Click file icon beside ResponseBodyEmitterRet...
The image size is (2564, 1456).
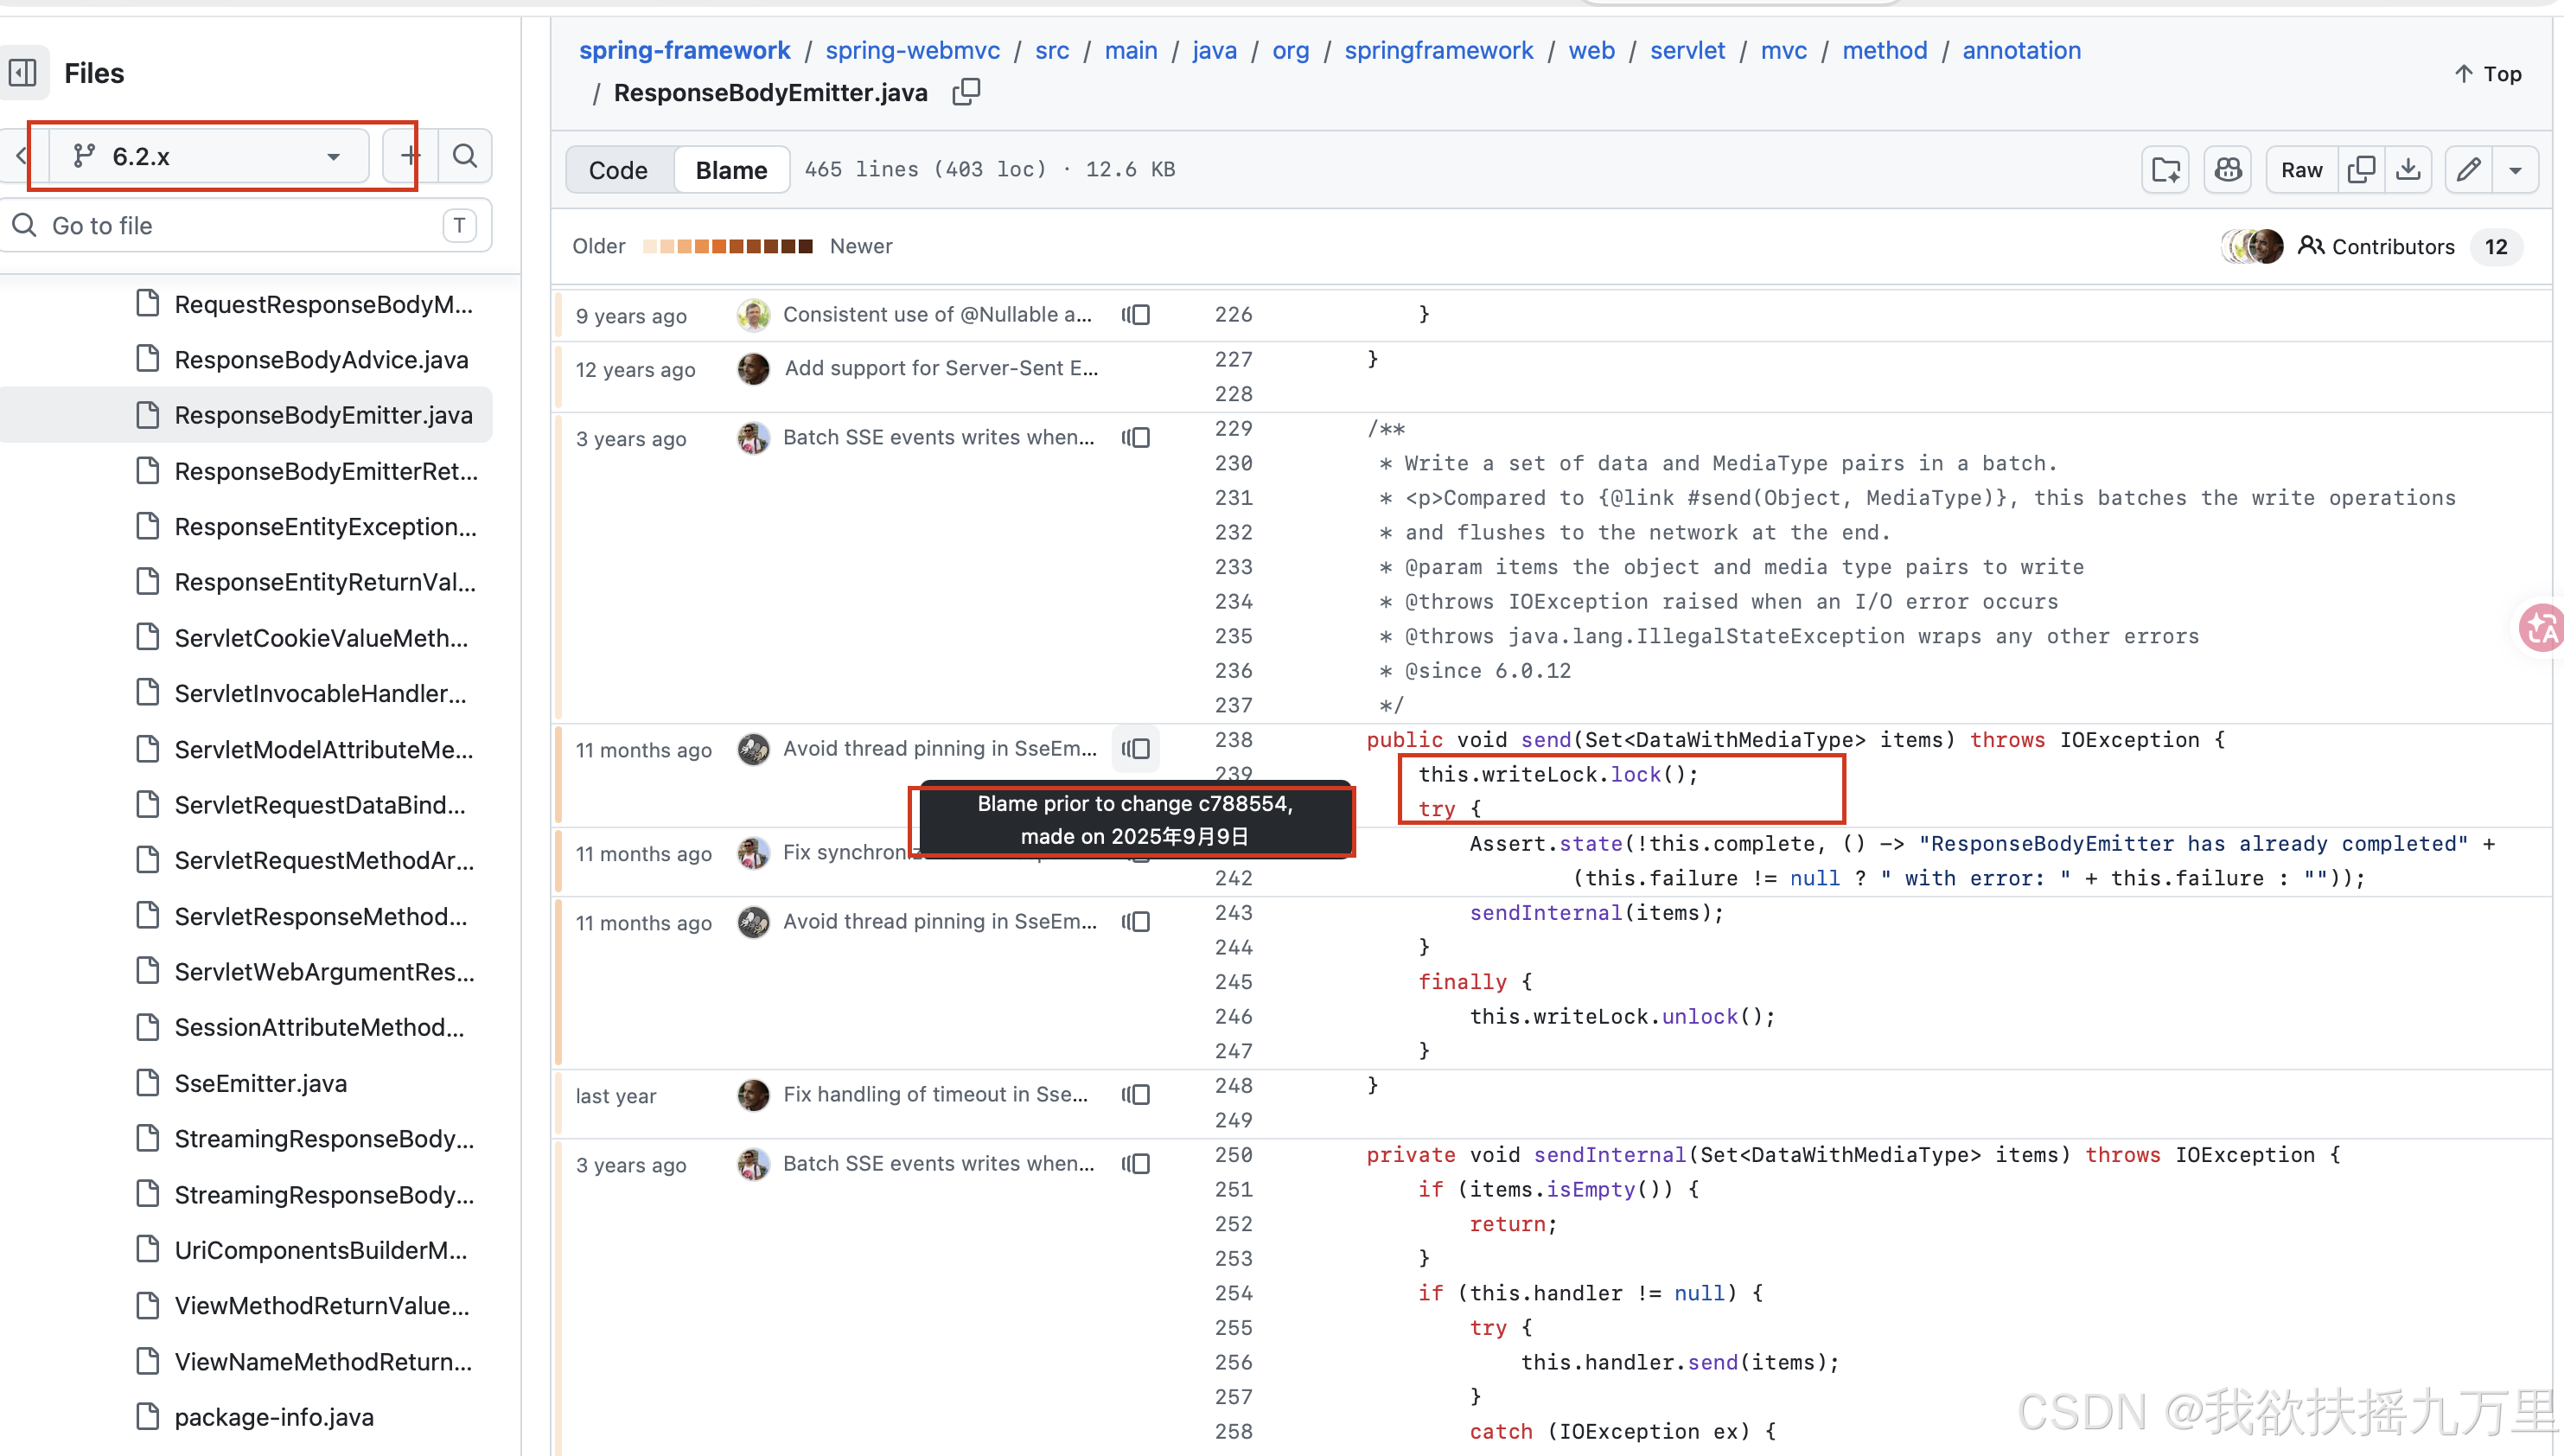tap(148, 470)
